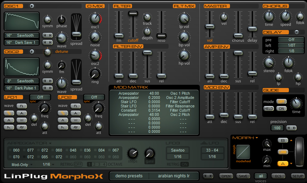Open the SETUP panel
This screenshot has width=307, height=183.
coord(297,176)
